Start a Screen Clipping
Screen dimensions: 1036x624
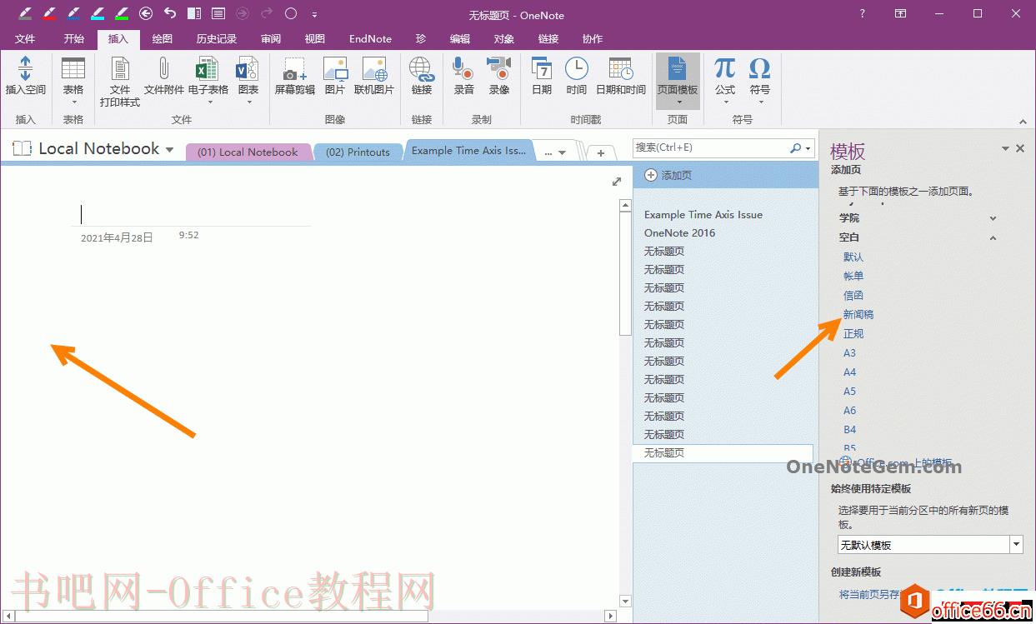[x=295, y=77]
